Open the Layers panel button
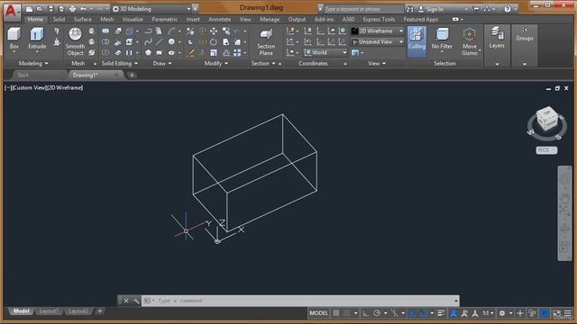The height and width of the screenshot is (324, 577). [x=497, y=38]
